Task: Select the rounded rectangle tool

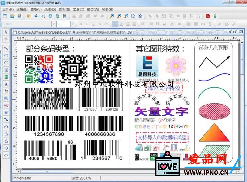Action: coord(6,56)
